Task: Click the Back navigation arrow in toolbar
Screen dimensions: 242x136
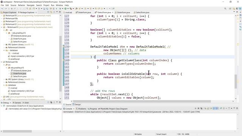Action: point(102,9)
